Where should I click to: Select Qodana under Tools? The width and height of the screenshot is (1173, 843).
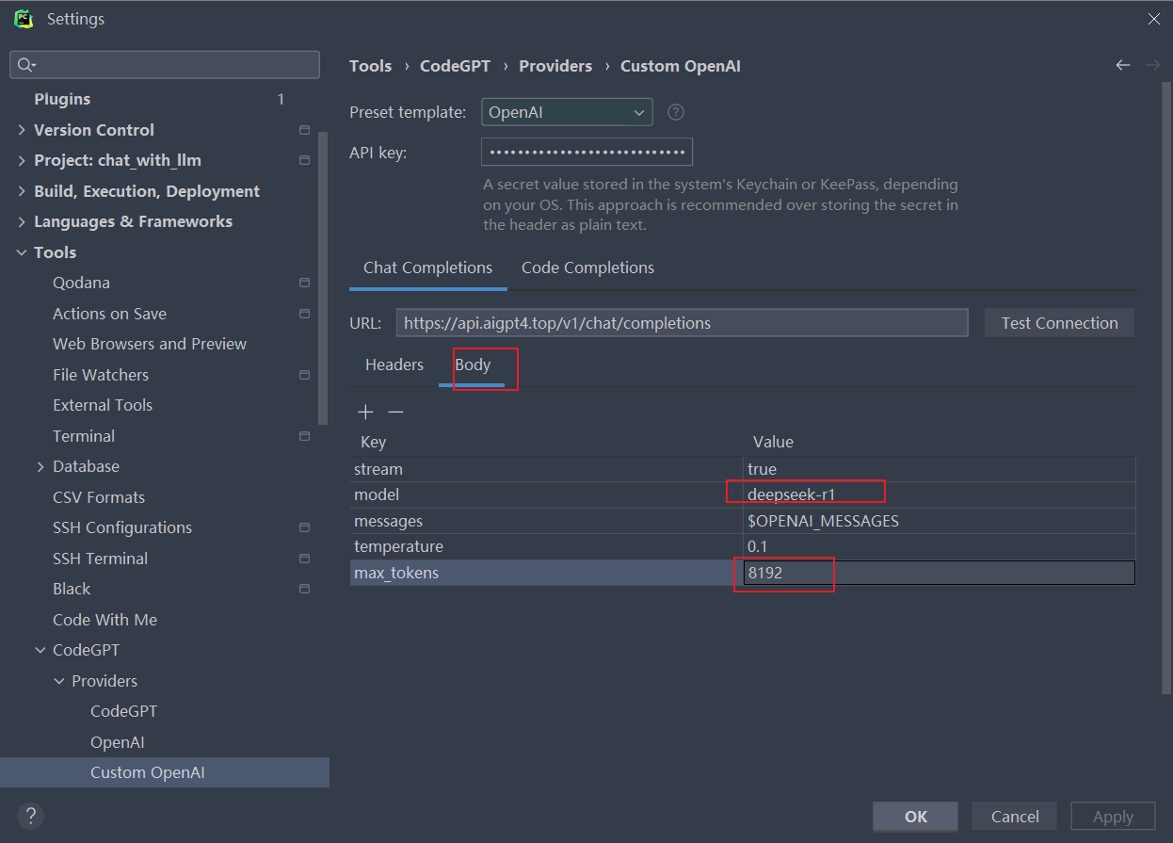click(81, 283)
